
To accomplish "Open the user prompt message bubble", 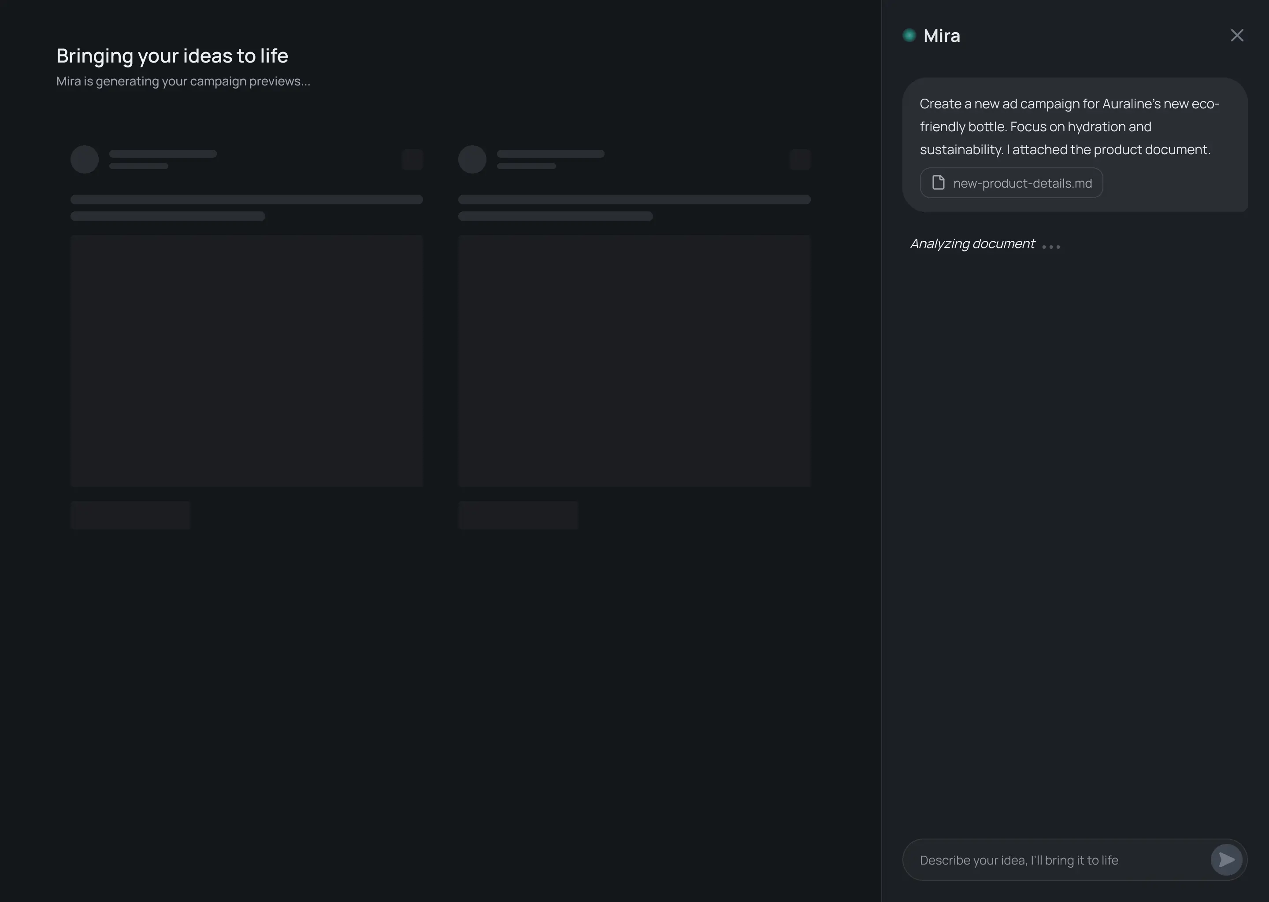I will pos(1075,145).
